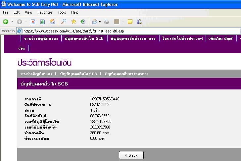Image resolution: width=241 pixels, height=161 pixels.
Task: Open the Favorites star icon
Action: point(73,22)
